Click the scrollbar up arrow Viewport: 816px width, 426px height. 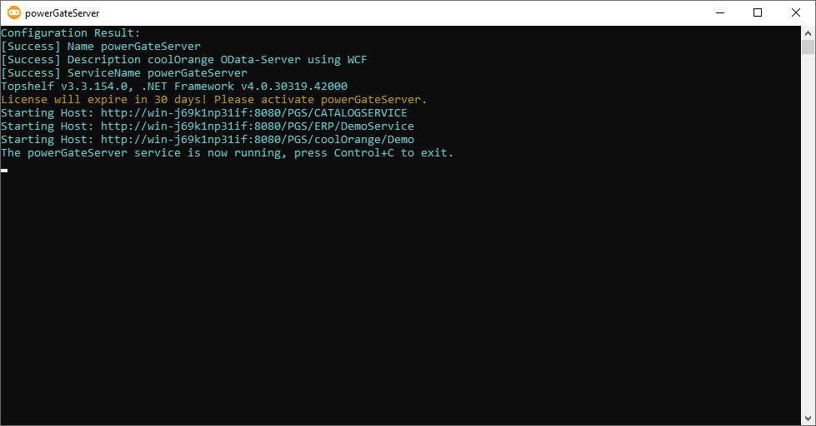(808, 32)
